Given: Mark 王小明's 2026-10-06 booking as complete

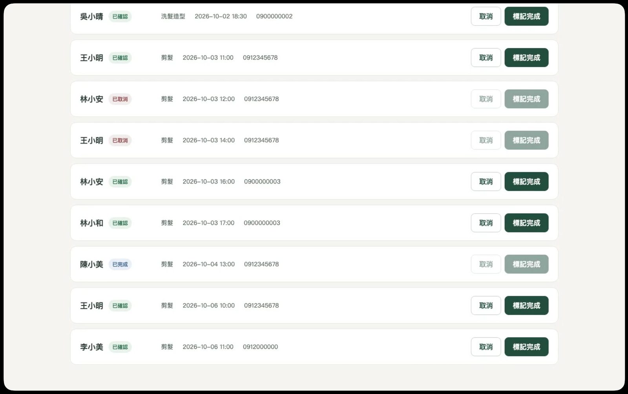Looking at the screenshot, I should coord(526,305).
